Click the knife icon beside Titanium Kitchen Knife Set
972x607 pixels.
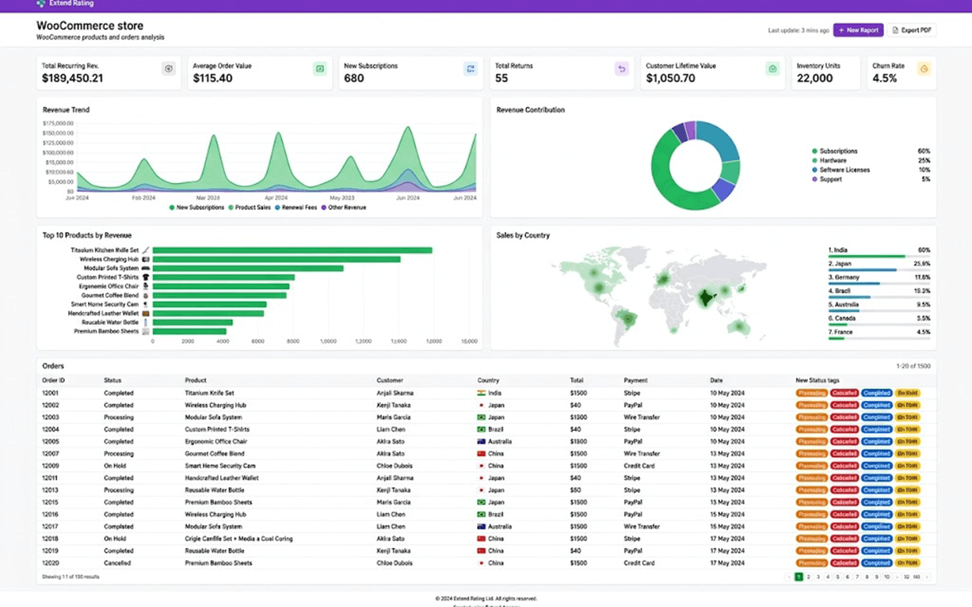point(146,250)
